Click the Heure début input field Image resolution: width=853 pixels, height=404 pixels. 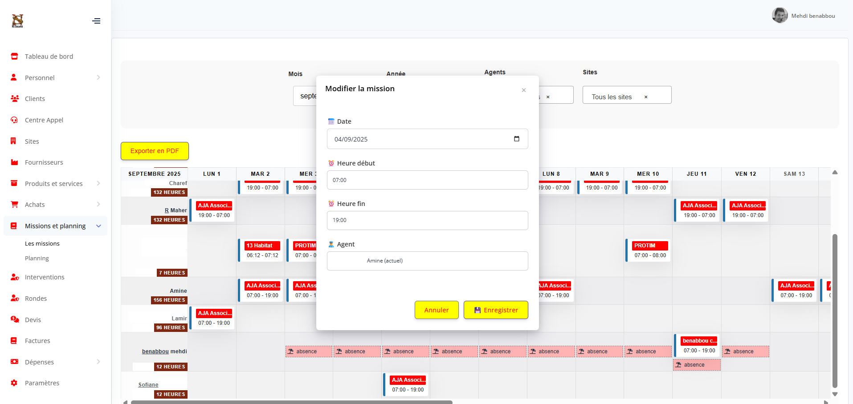click(x=427, y=180)
